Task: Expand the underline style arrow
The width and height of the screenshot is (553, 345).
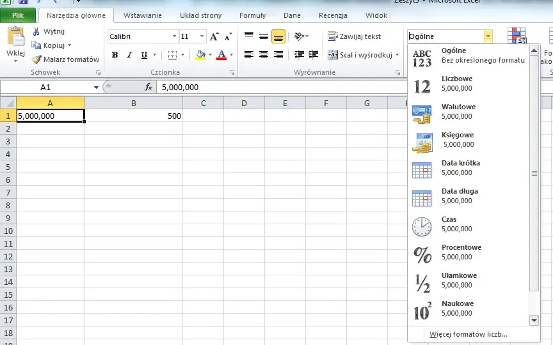Action: click(154, 55)
